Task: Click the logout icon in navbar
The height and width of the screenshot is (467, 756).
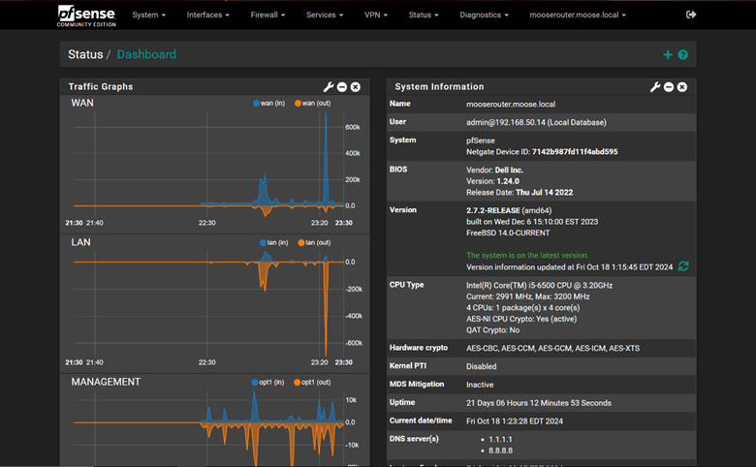Action: 691,15
